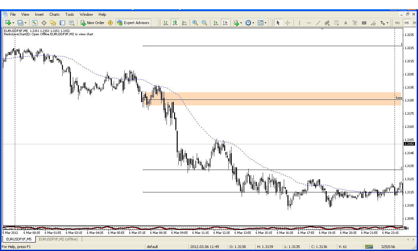Image resolution: width=418 pixels, height=251 pixels.
Task: Select the Text Label tool
Action: point(355,23)
